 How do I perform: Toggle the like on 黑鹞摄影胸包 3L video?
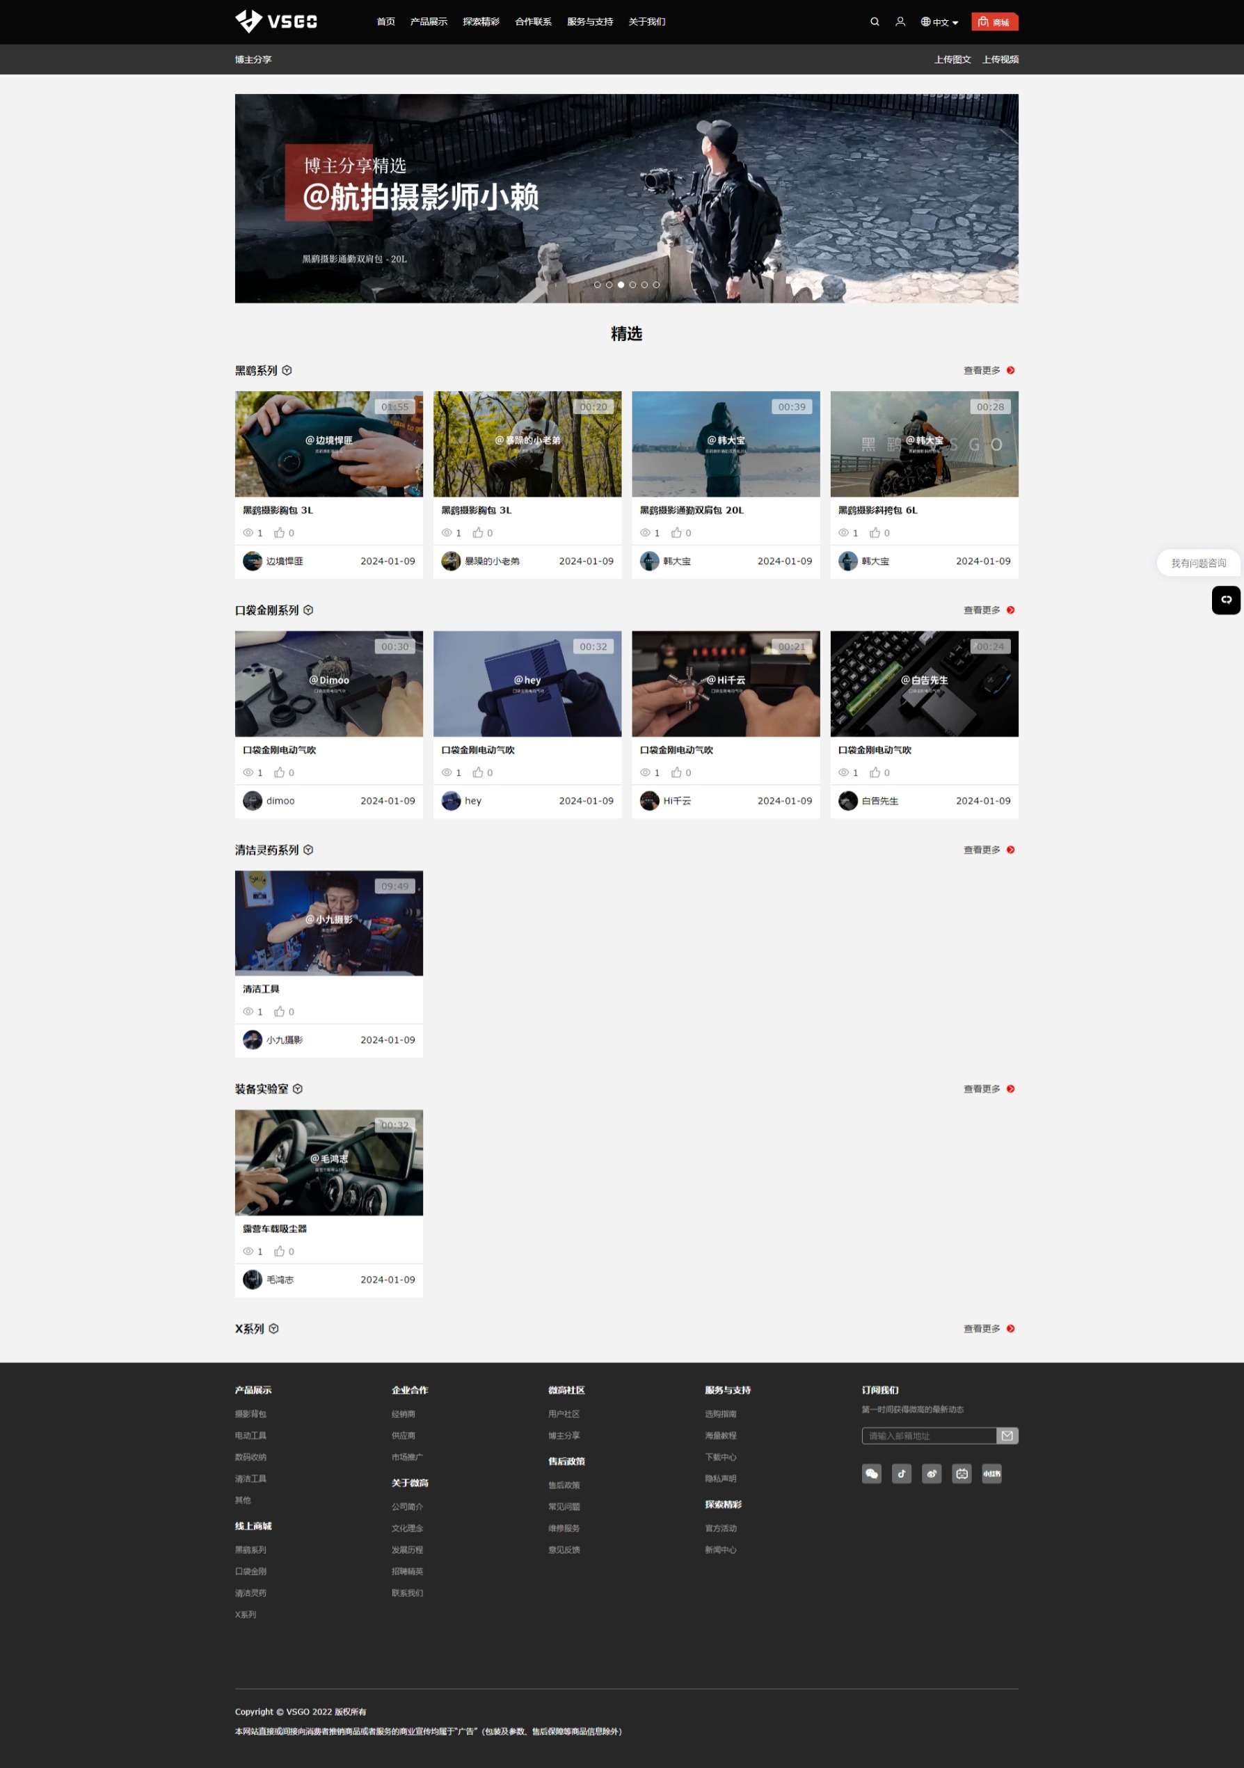(280, 532)
